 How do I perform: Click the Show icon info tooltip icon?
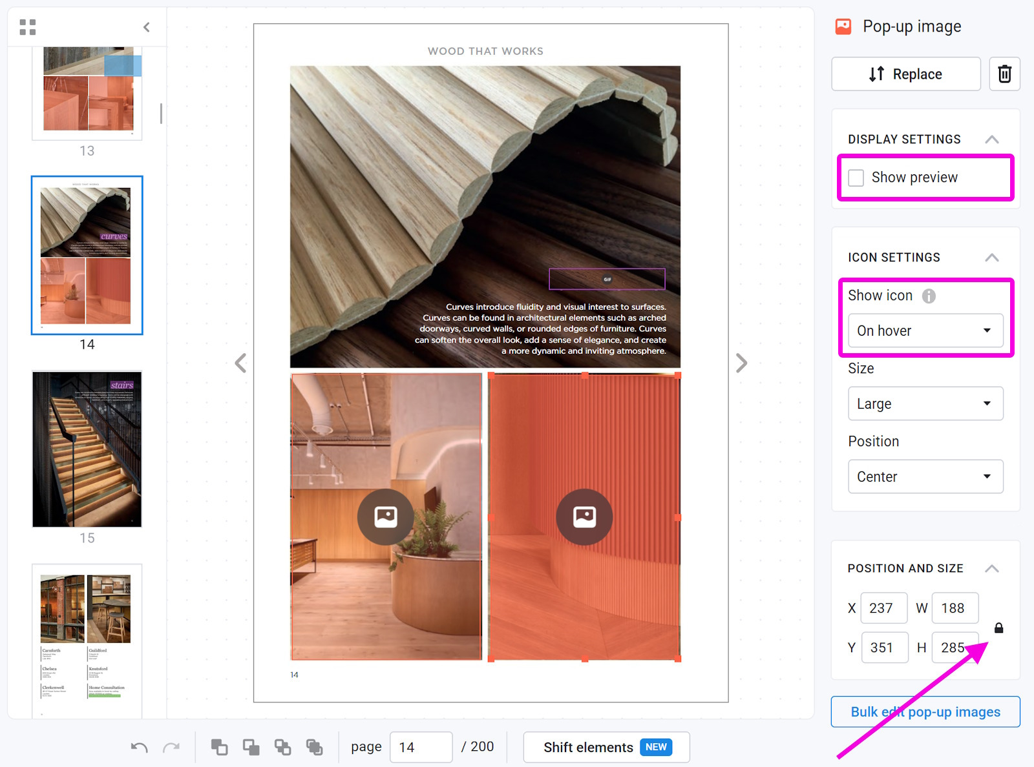point(929,296)
